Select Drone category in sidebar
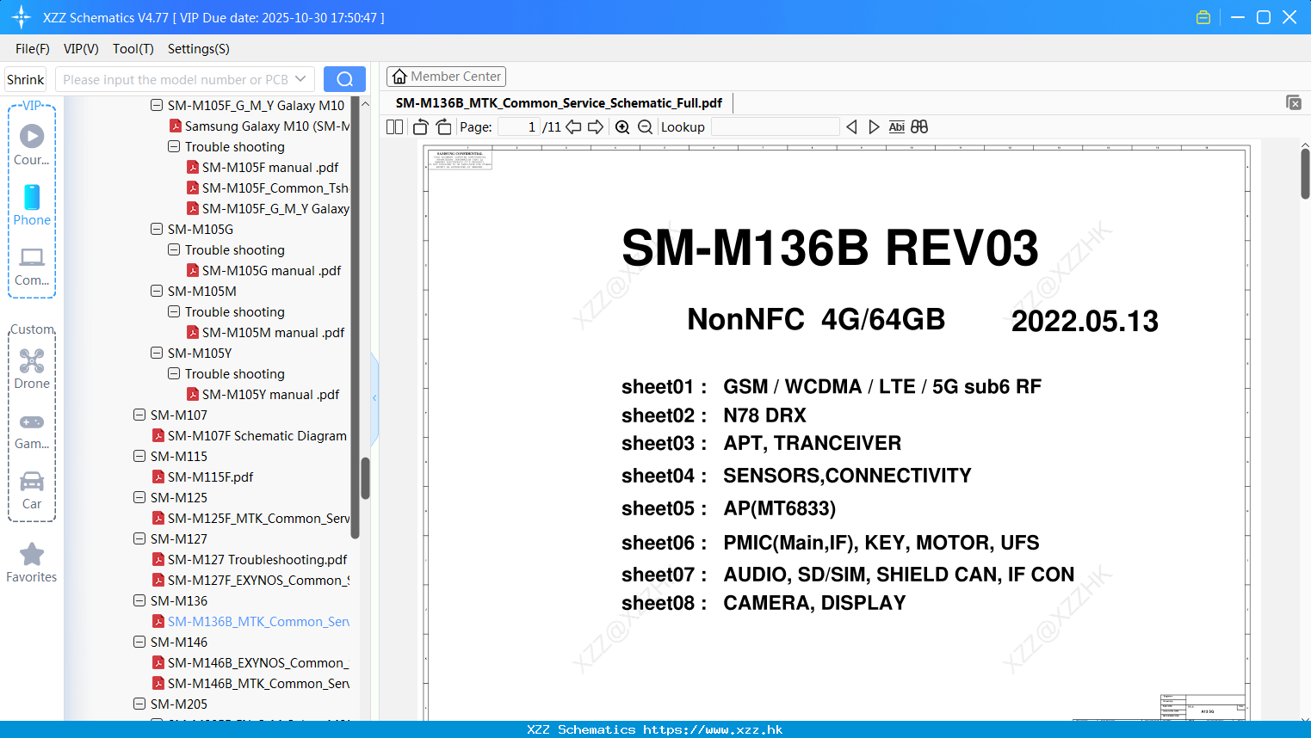Image resolution: width=1311 pixels, height=738 pixels. (32, 369)
